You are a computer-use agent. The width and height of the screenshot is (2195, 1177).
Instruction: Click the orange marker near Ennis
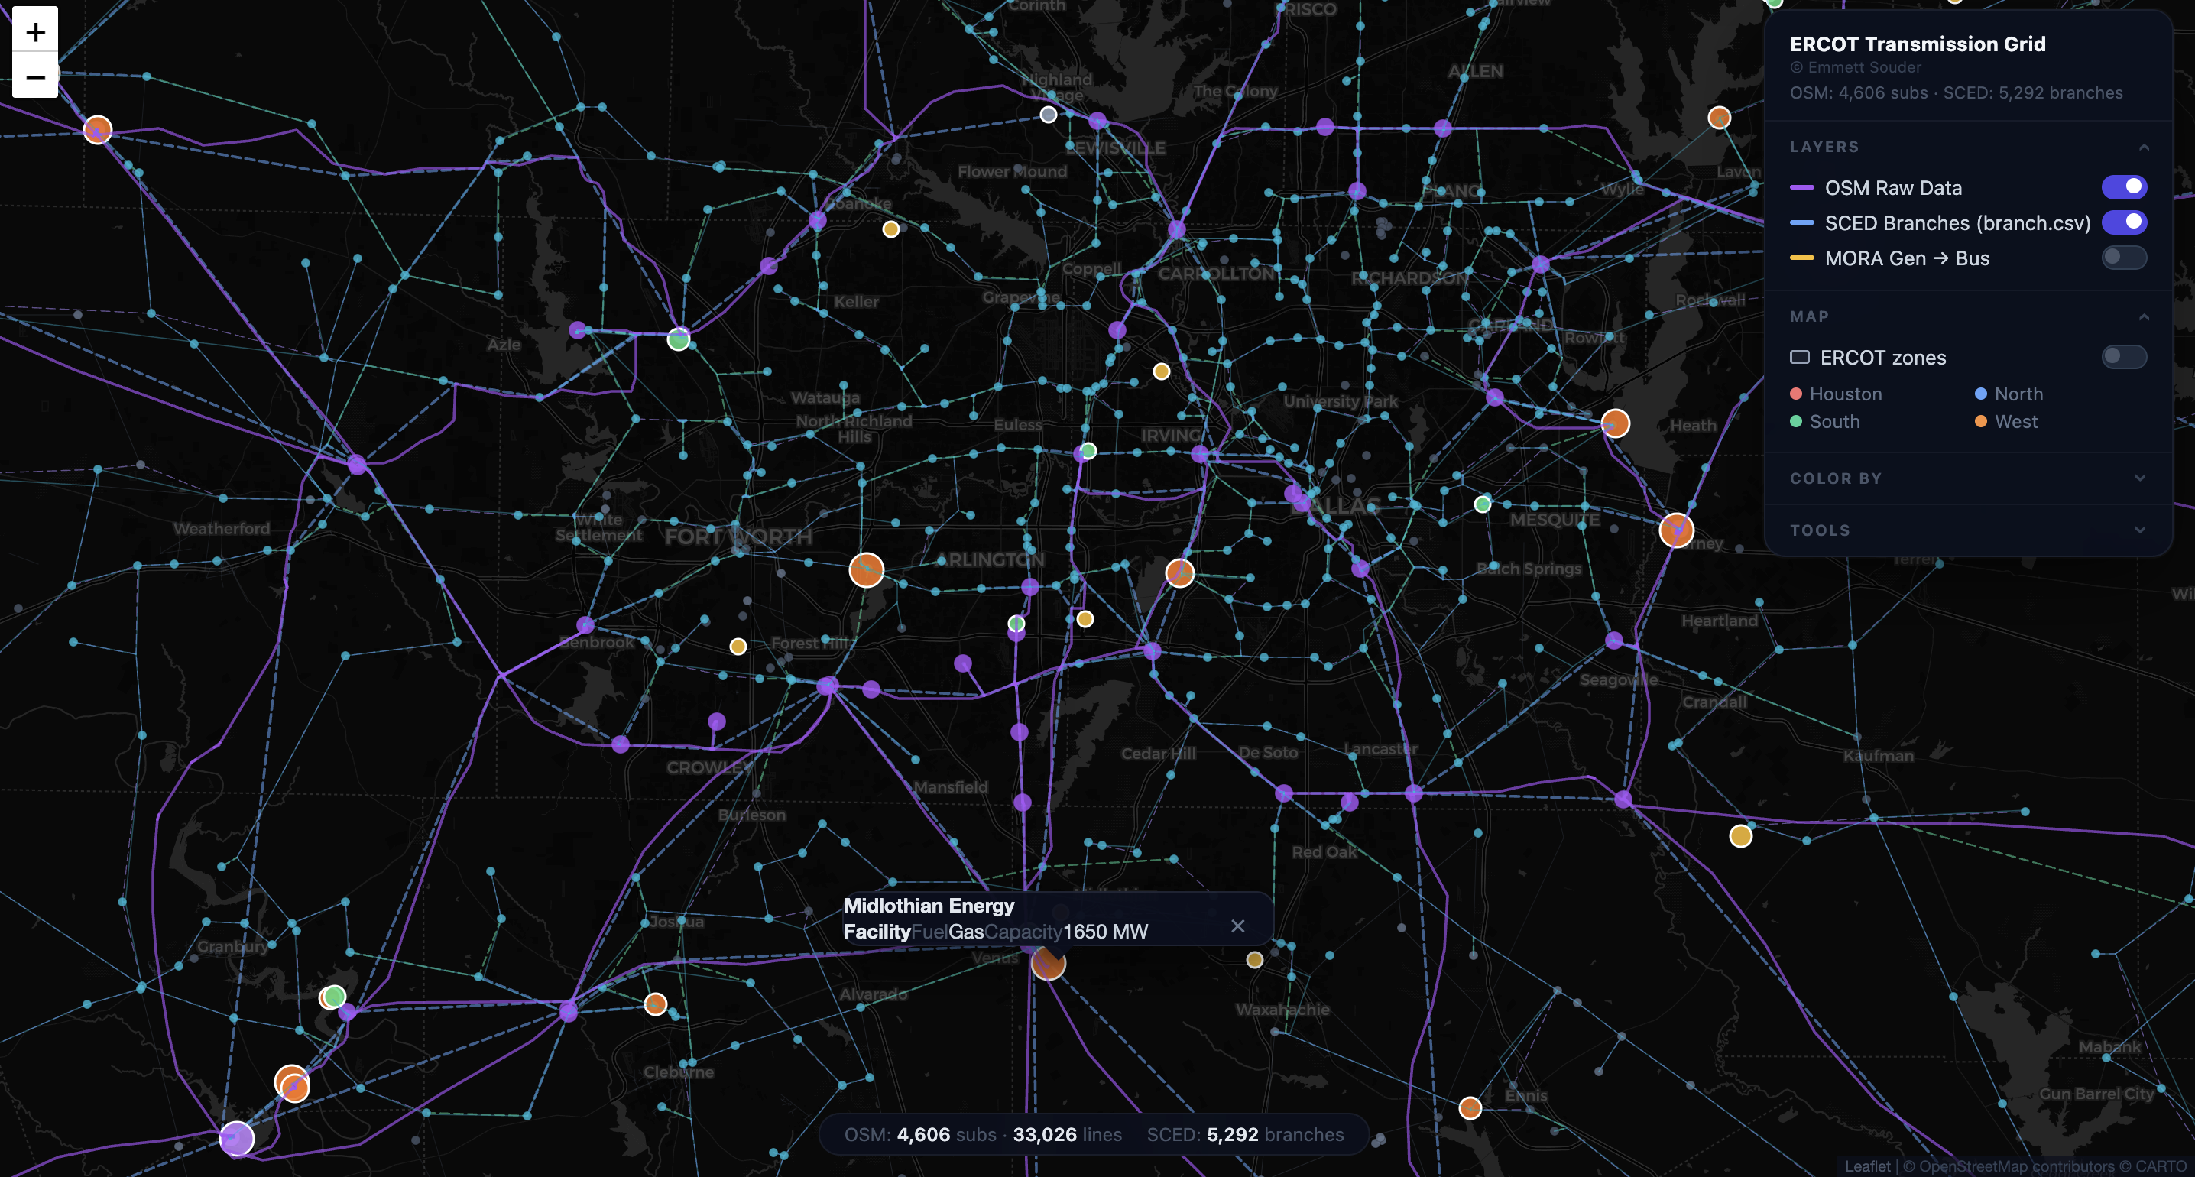click(x=1470, y=1107)
